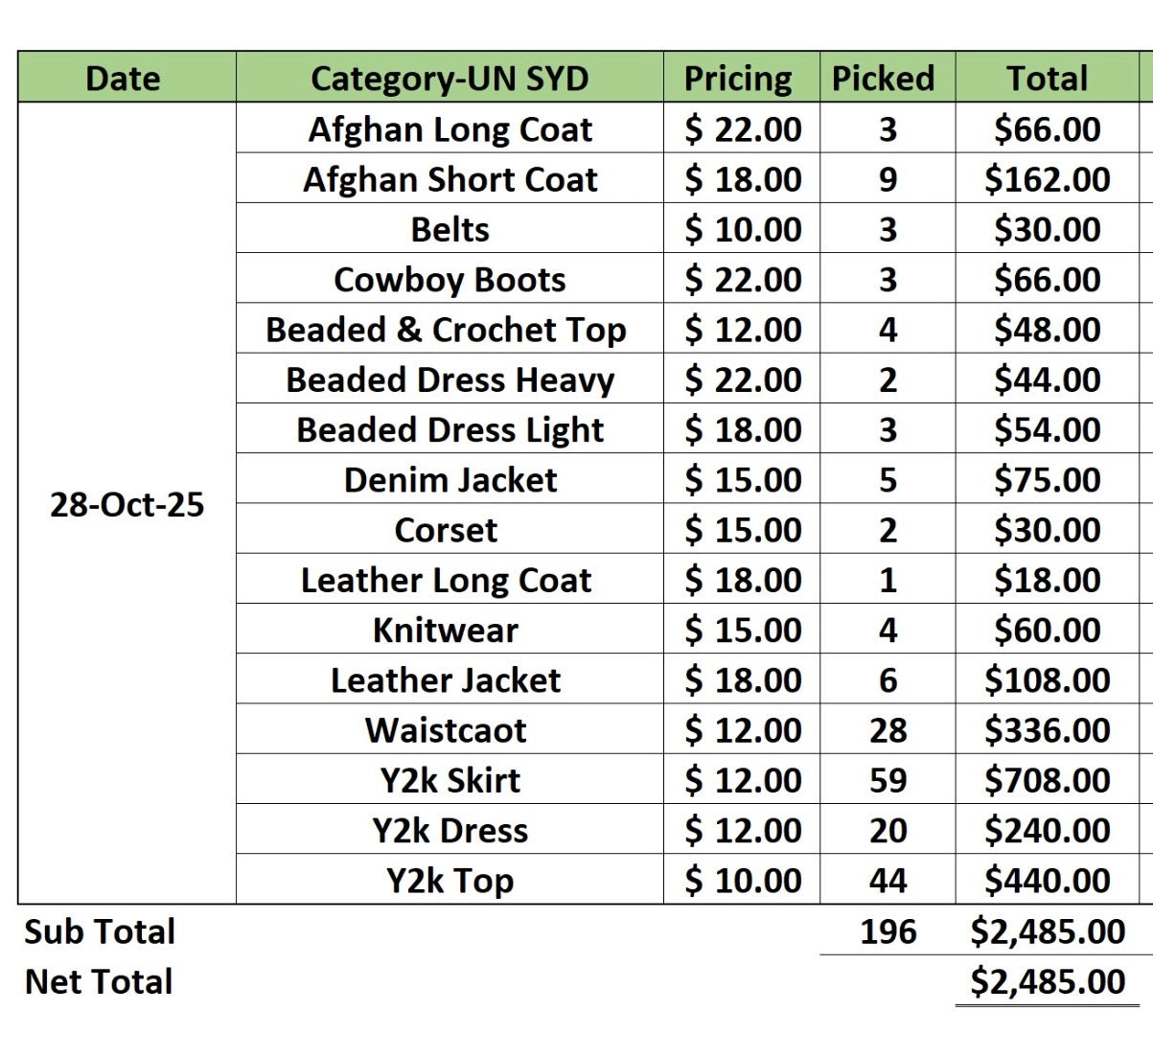
Task: Select the Afghan Long Coat cell
Action: click(450, 128)
